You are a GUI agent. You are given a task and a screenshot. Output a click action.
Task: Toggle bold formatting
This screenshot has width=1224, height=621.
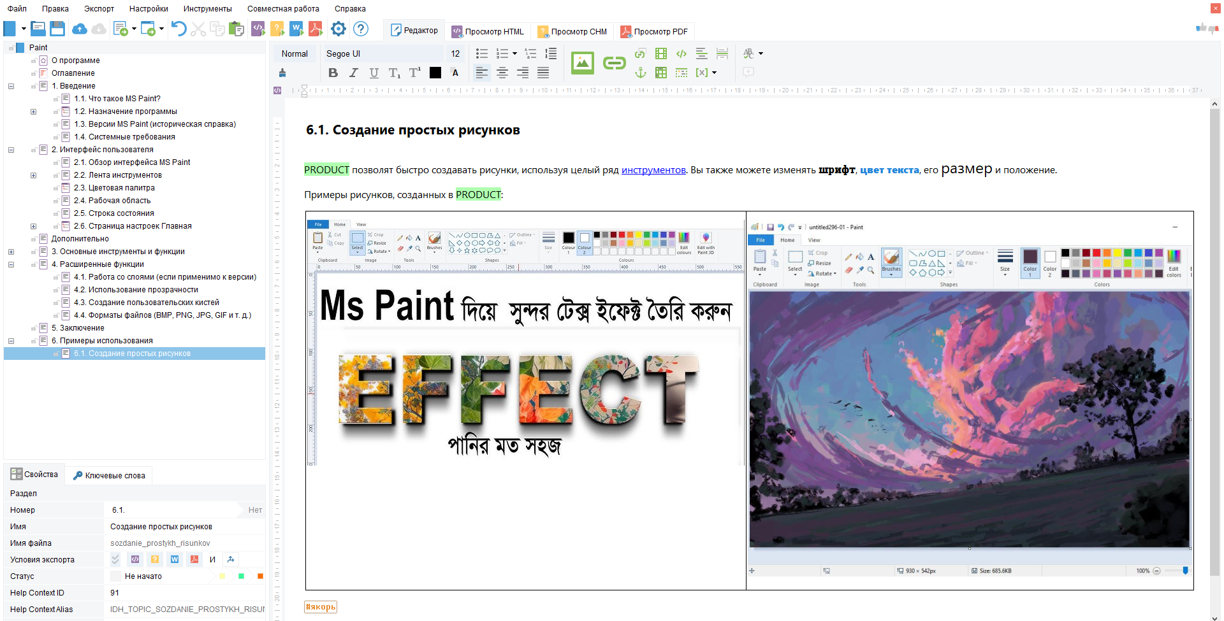[x=333, y=73]
